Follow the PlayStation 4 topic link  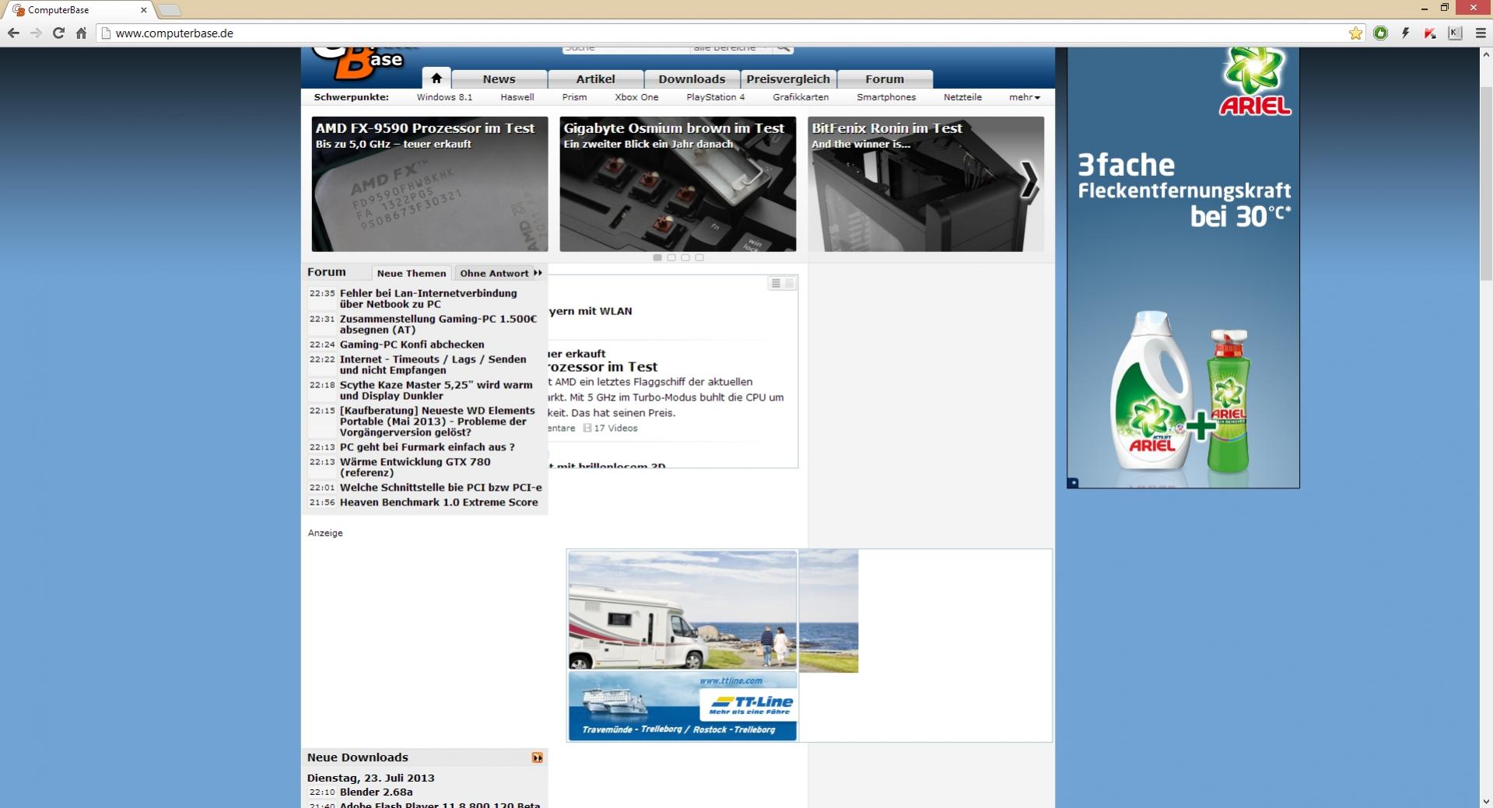click(x=715, y=97)
